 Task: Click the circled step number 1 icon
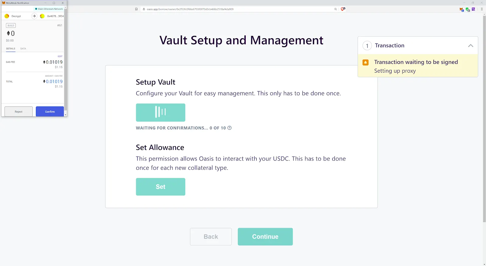(367, 46)
